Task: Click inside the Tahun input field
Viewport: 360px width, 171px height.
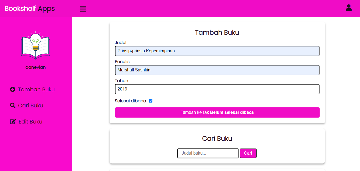Action: point(217,89)
